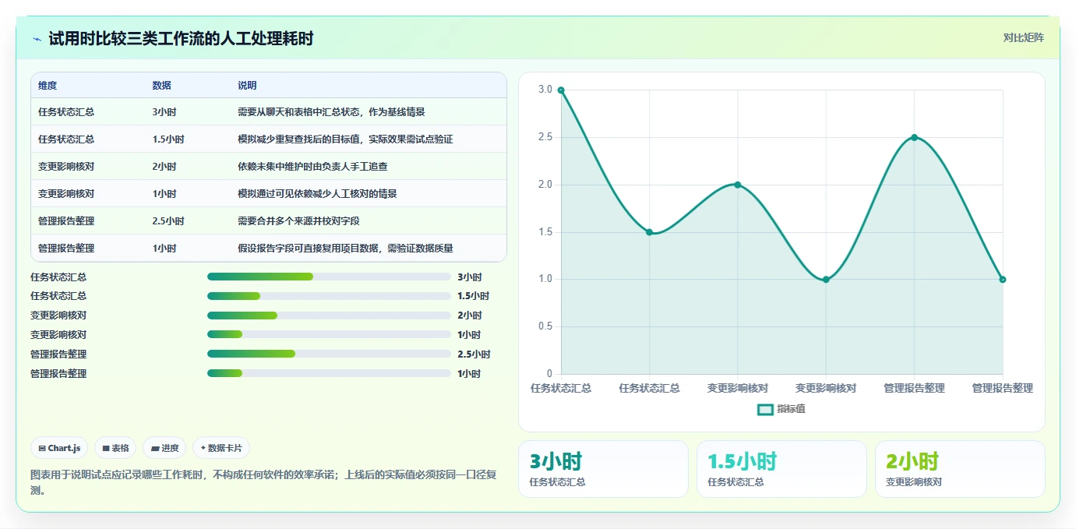Screen dimensions: 1076x529
Task: Click the Chart.js tag chip
Action: pos(59,448)
